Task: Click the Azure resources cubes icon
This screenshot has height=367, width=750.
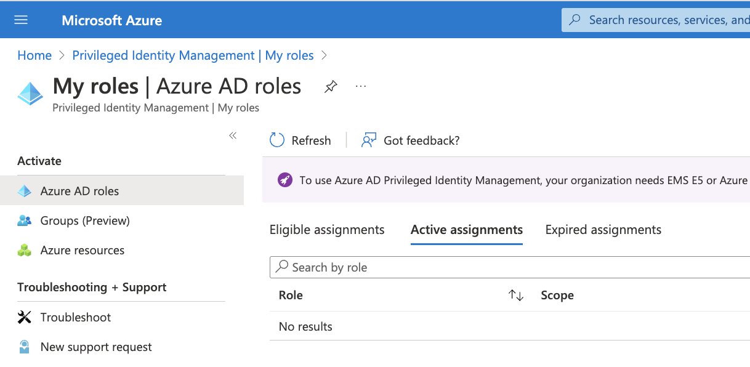Action: pos(25,250)
